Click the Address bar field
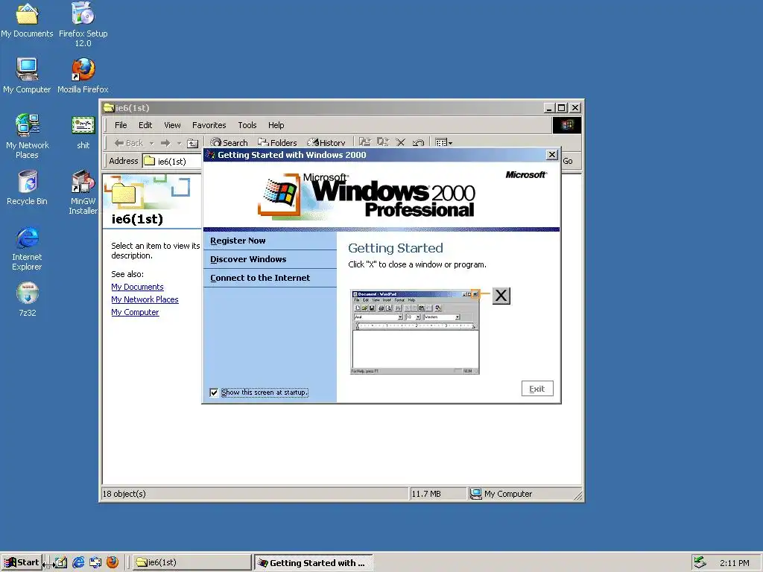763x572 pixels. [x=172, y=161]
